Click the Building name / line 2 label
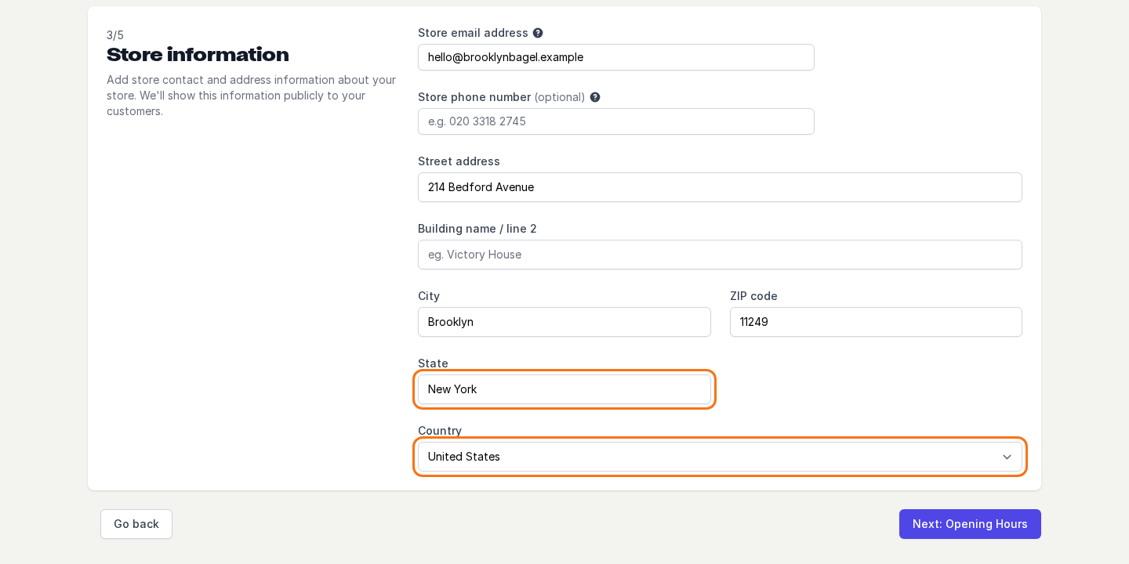The width and height of the screenshot is (1129, 564). tap(477, 229)
